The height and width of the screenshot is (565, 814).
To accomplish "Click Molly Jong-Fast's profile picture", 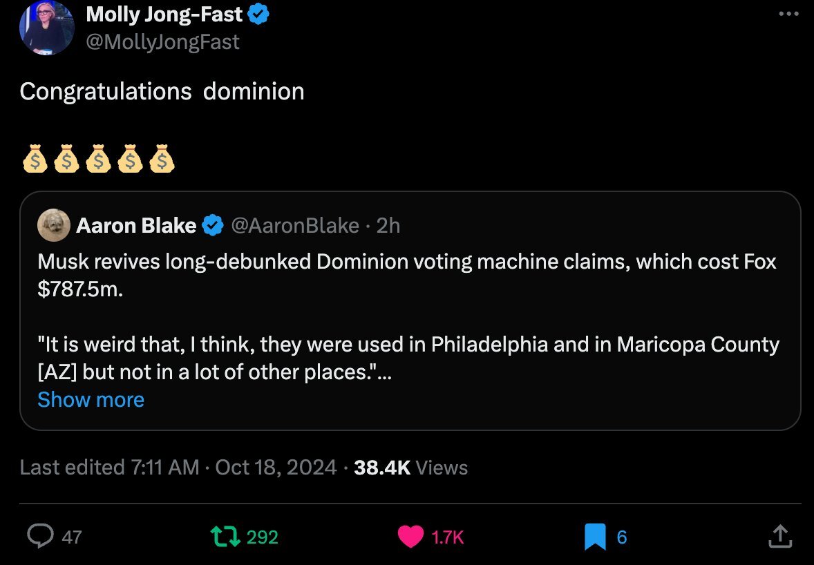I will click(x=46, y=28).
